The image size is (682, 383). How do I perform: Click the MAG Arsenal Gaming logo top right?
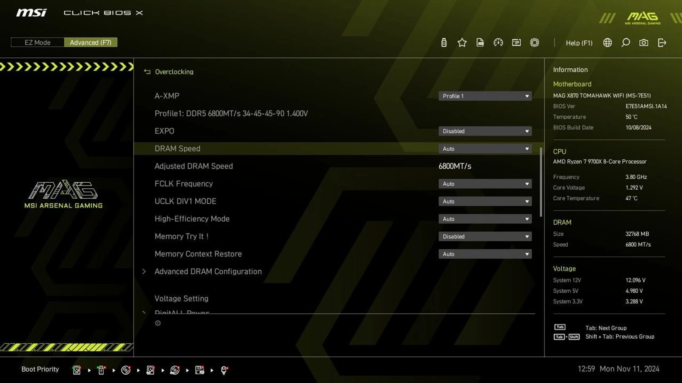(643, 18)
